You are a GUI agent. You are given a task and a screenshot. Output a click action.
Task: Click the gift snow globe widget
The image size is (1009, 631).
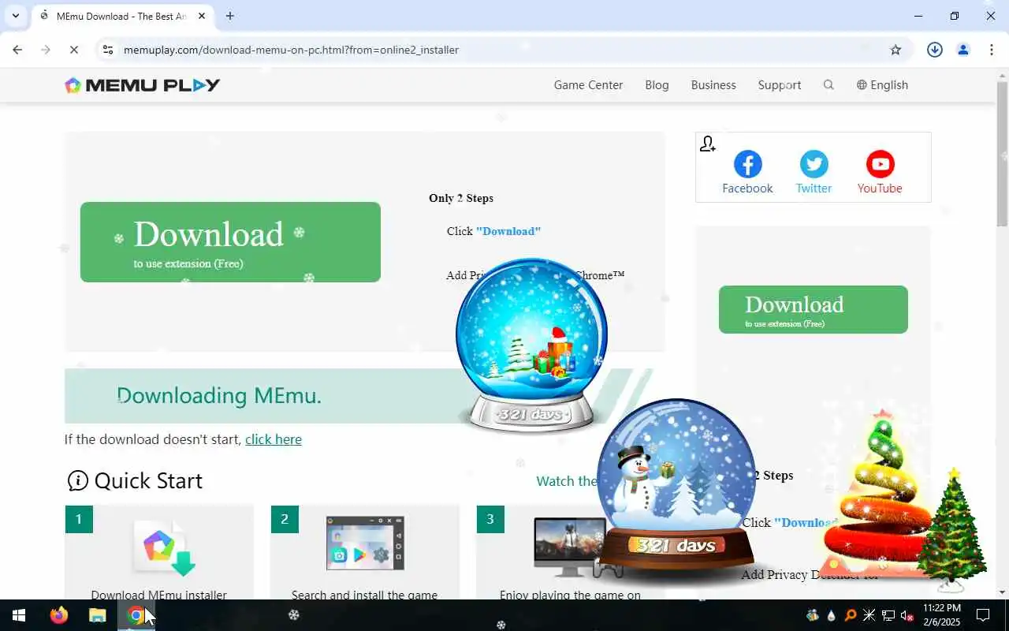tap(532, 345)
